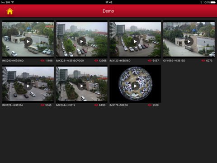The image size is (217, 163).
Task: Tap the battery indicator in status bar
Action: pos(213,2)
